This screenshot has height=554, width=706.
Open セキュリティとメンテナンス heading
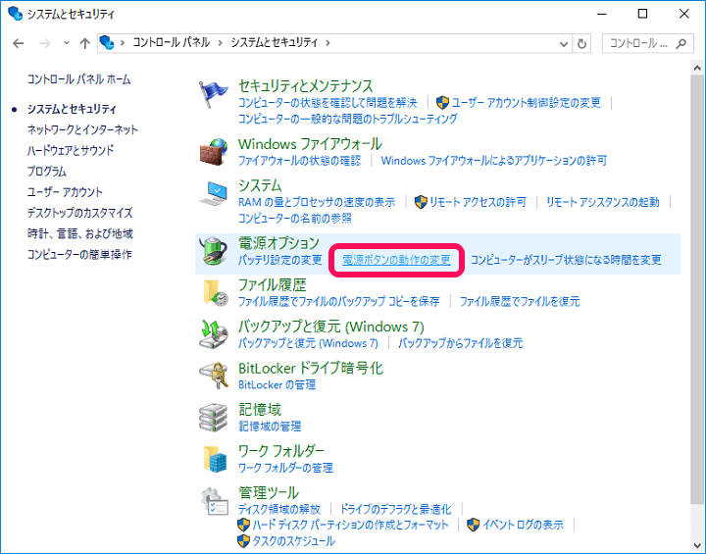pos(305,86)
